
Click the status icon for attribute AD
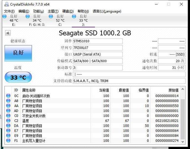click(x=8, y=111)
